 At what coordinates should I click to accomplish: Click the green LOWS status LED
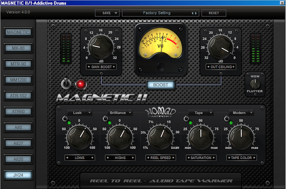(69, 123)
